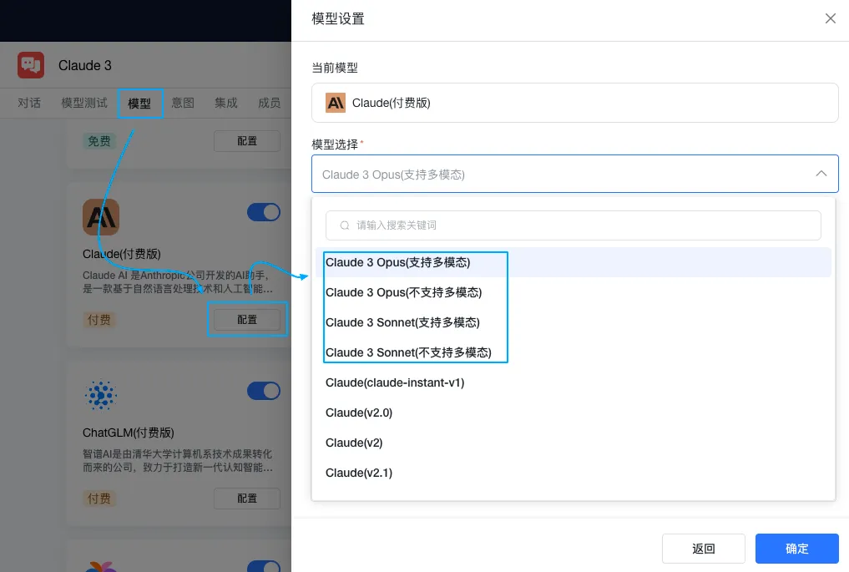This screenshot has height=572, width=849.
Task: Click 配置 on the Claude(付费版) card
Action: pos(247,320)
